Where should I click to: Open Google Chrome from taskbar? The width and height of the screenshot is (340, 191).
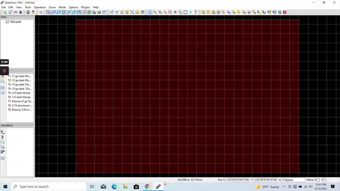click(x=147, y=186)
